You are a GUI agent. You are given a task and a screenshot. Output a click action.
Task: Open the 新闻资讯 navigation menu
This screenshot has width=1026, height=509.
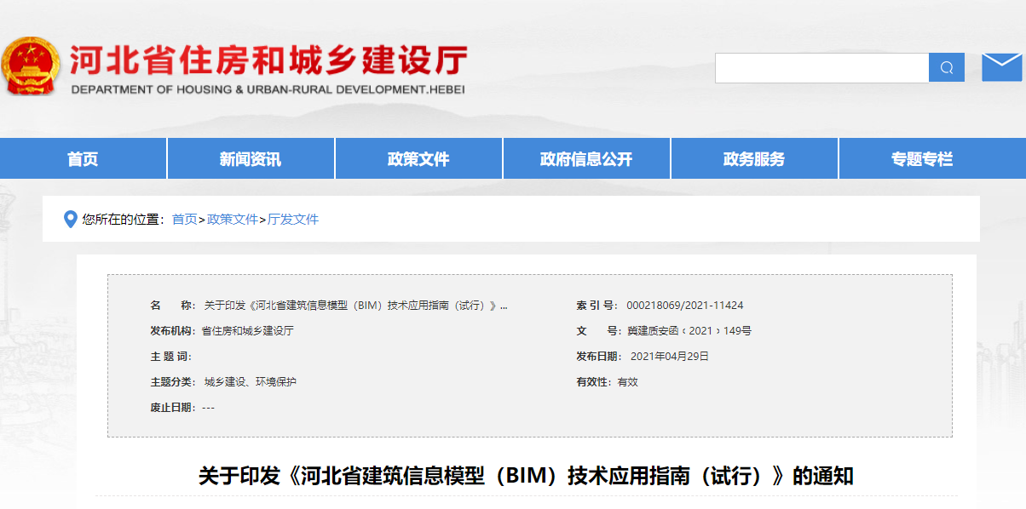[x=251, y=157]
